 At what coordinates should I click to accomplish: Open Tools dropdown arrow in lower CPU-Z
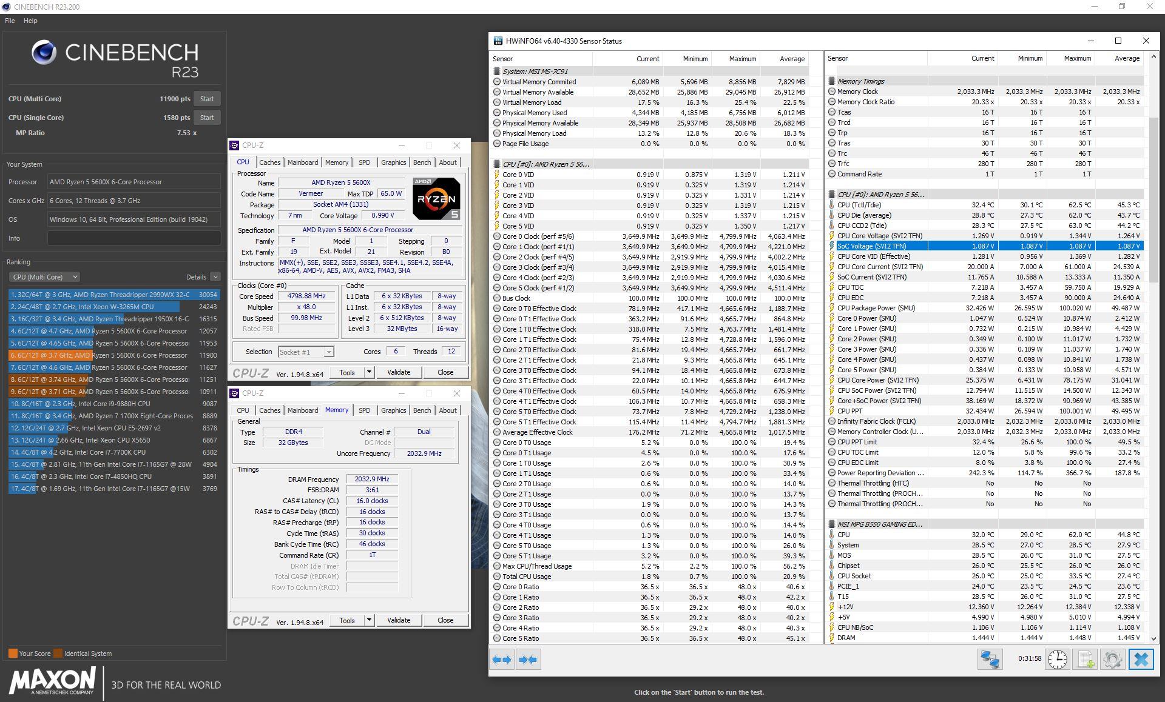[x=369, y=620]
